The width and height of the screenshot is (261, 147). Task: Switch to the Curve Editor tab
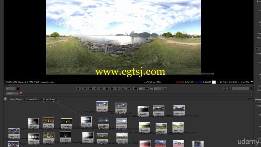(33, 99)
